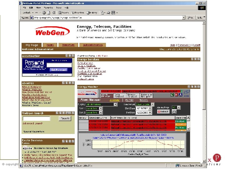This screenshot has height=169, width=225.
Task: Click the WebGen Search button
Action: click(x=65, y=118)
